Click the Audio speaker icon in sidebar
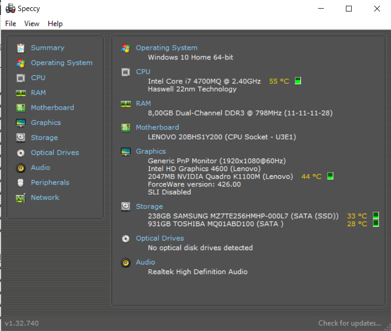Viewport: 391px width, 331px height. pyautogui.click(x=21, y=168)
